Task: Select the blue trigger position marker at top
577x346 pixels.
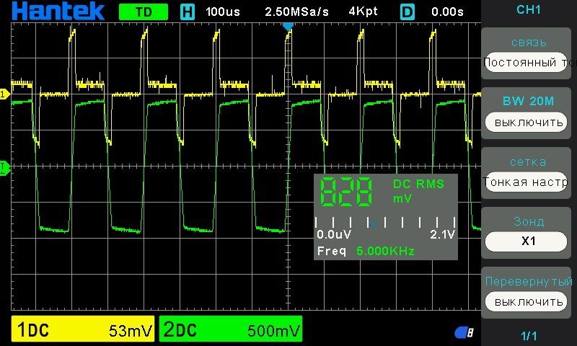Action: tap(288, 25)
